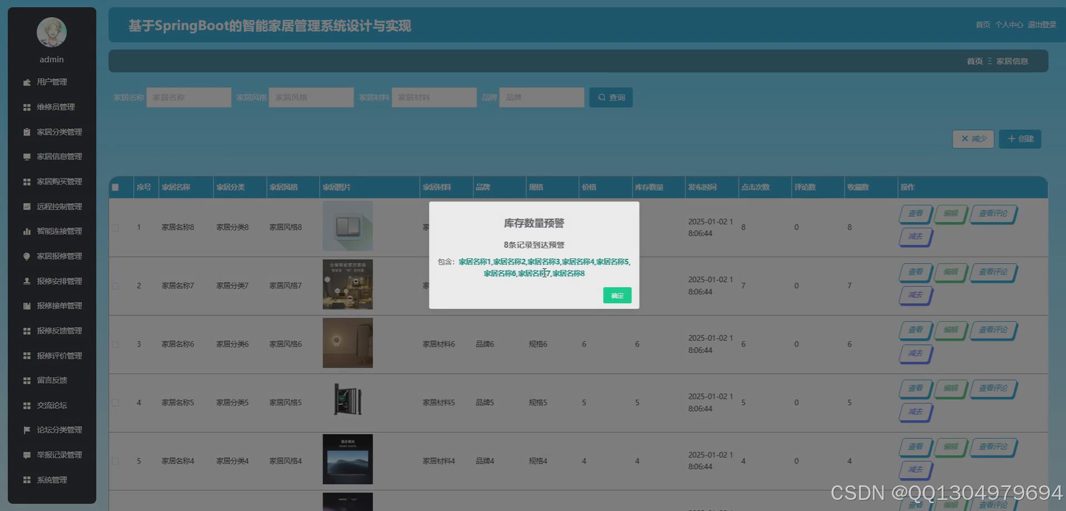Click the admin avatar picture
Viewport: 1066px width, 511px height.
coord(52,32)
